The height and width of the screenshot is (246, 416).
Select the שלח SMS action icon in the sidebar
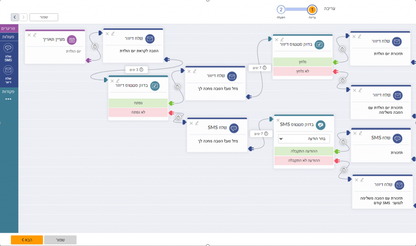click(x=9, y=48)
